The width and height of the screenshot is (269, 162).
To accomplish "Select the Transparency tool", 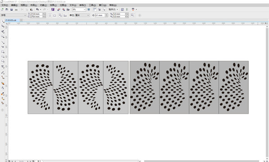I will (x=3, y=88).
